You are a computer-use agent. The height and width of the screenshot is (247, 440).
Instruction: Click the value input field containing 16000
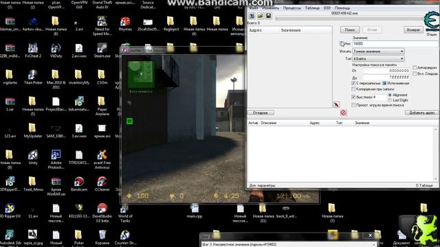(395, 44)
